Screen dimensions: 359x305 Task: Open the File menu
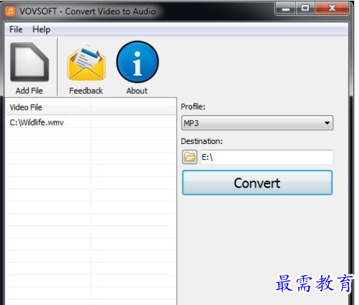click(16, 29)
